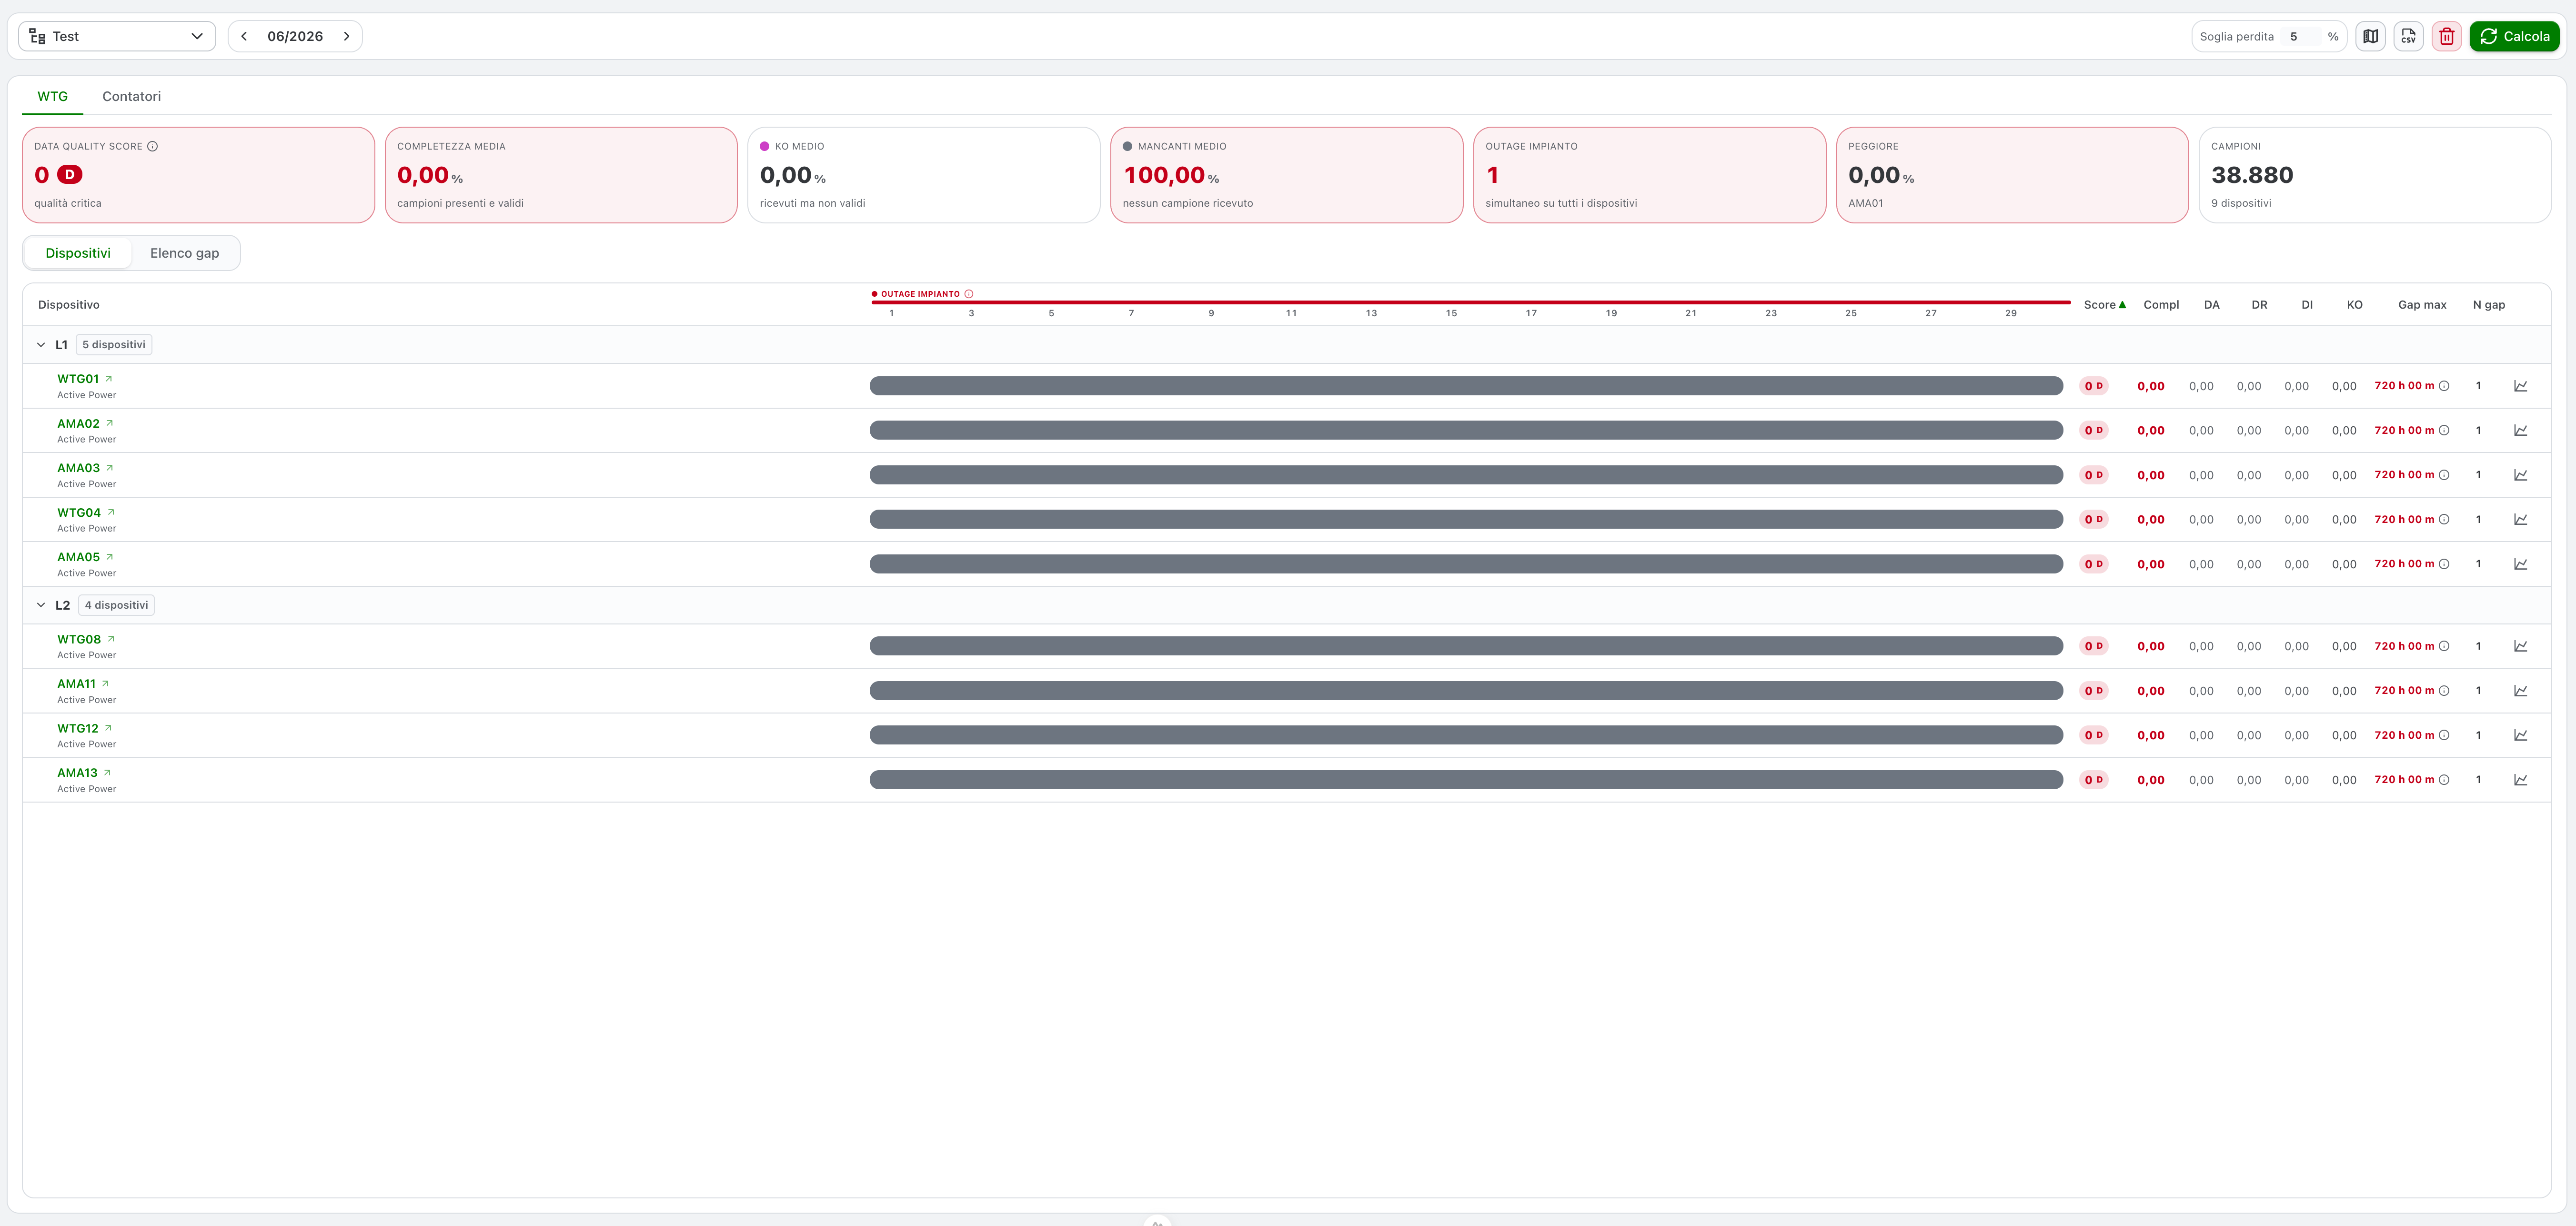Open the Test plant dropdown

point(117,36)
